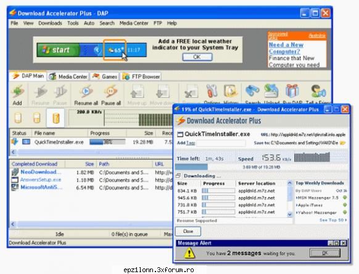The width and height of the screenshot is (359, 274).
Task: Click the Add Tag link
Action: pyautogui.click(x=191, y=143)
